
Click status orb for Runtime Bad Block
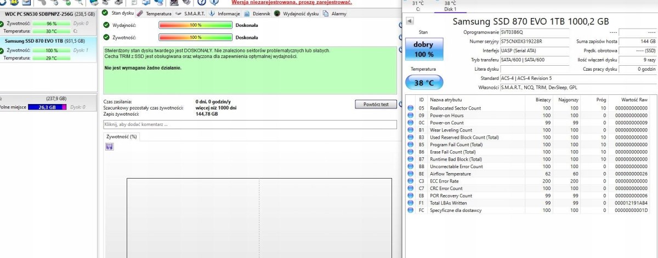click(x=411, y=159)
